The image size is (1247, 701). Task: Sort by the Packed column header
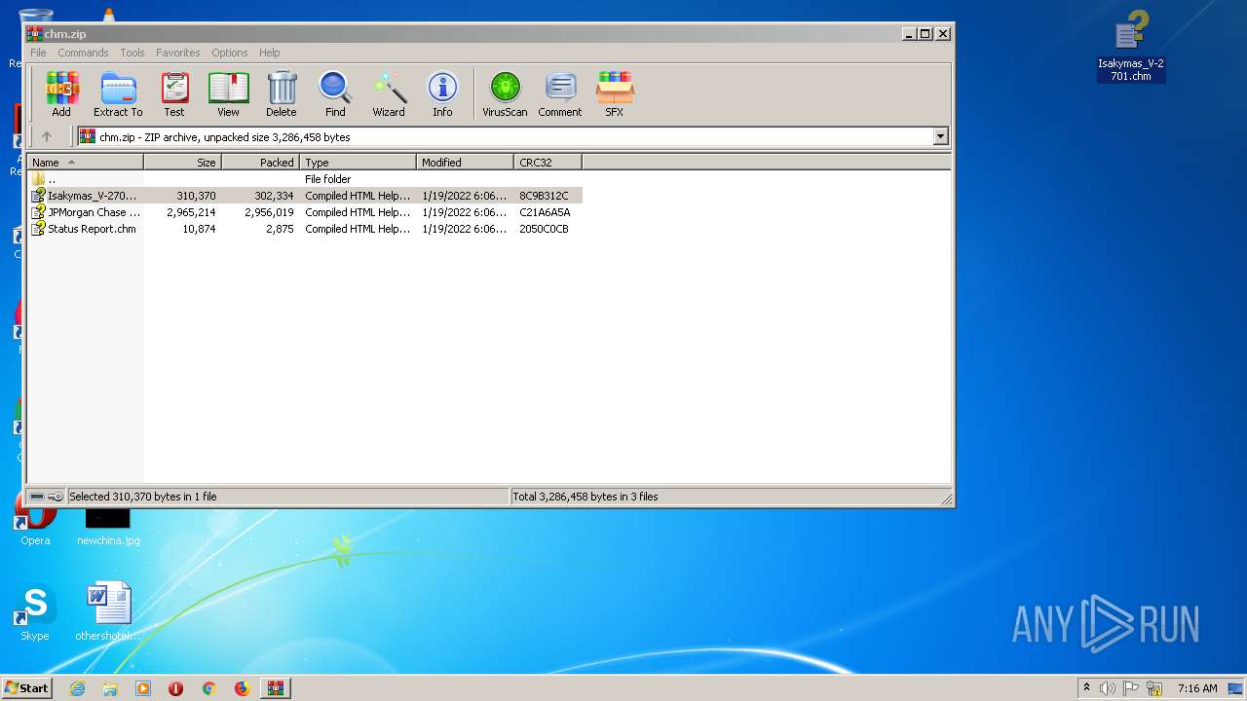tap(260, 162)
